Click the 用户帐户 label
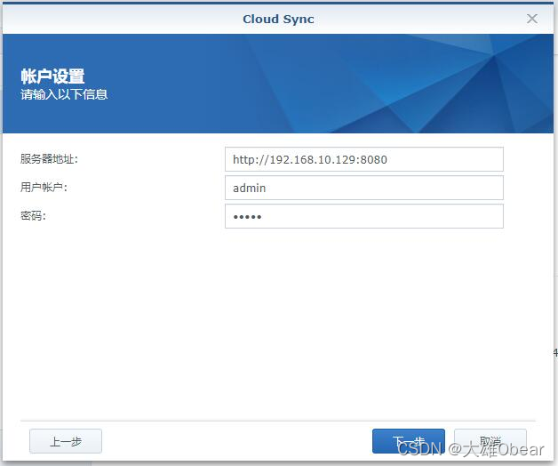558x466 pixels. (x=44, y=187)
